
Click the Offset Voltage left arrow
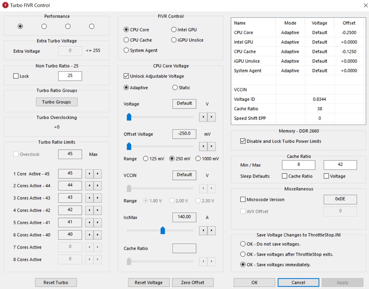pos(203,146)
